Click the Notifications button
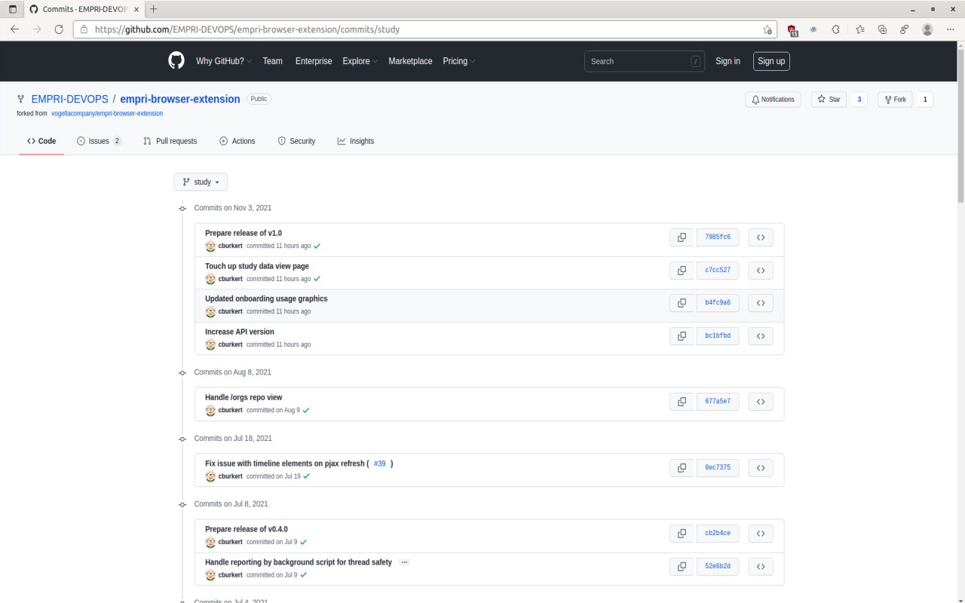 [x=774, y=99]
